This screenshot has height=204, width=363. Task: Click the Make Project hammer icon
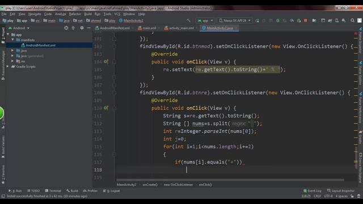point(188,20)
